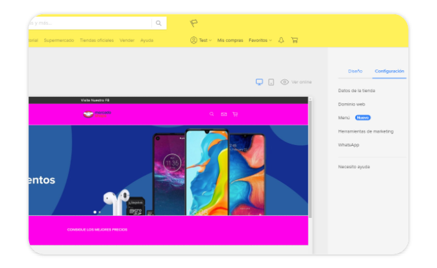Click the Nuevo badge beside Menú
This screenshot has height=268, width=437.
362,118
